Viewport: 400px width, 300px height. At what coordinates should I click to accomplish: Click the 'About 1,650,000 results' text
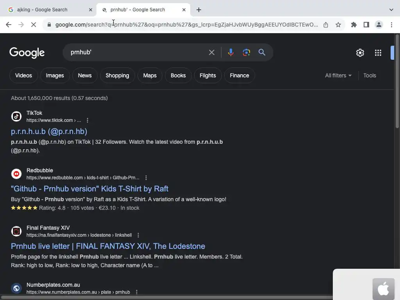tap(59, 98)
